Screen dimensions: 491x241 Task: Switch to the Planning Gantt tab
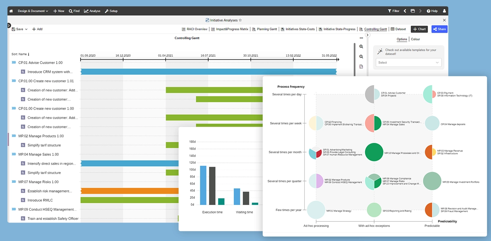(265, 29)
